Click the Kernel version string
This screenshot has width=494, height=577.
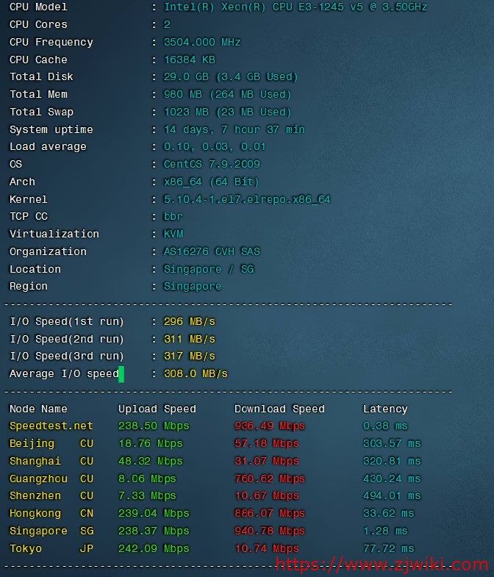(x=246, y=200)
